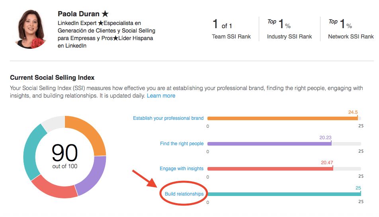Click the teal Build relationships bar

284,194
